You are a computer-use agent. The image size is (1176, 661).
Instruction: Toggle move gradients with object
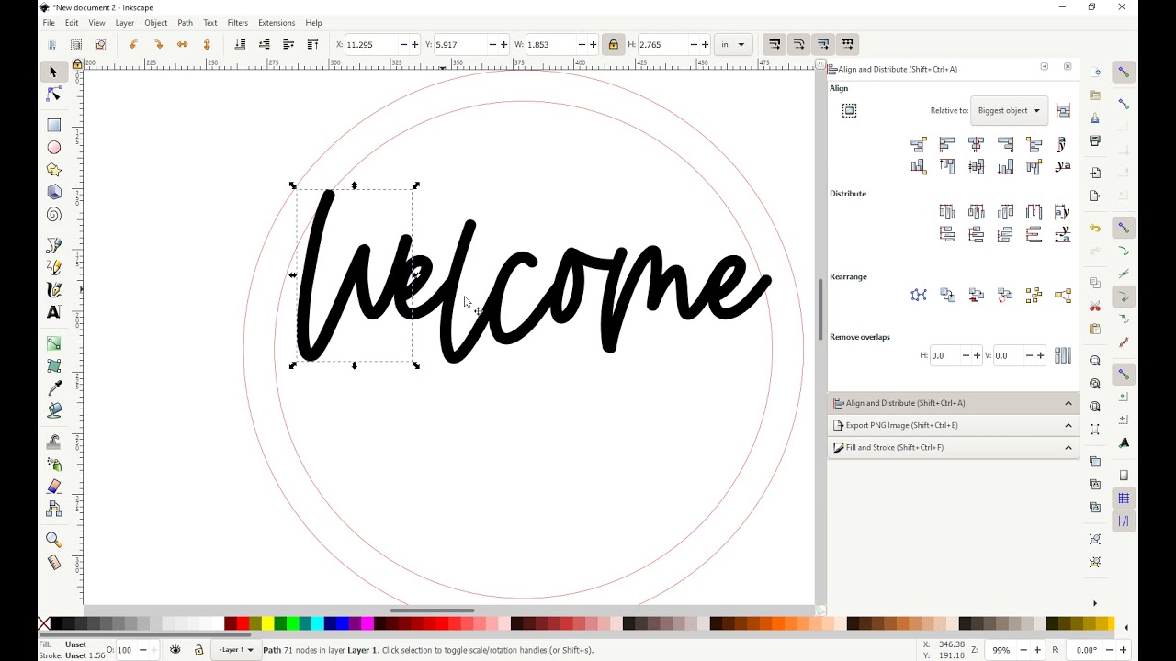click(x=823, y=44)
